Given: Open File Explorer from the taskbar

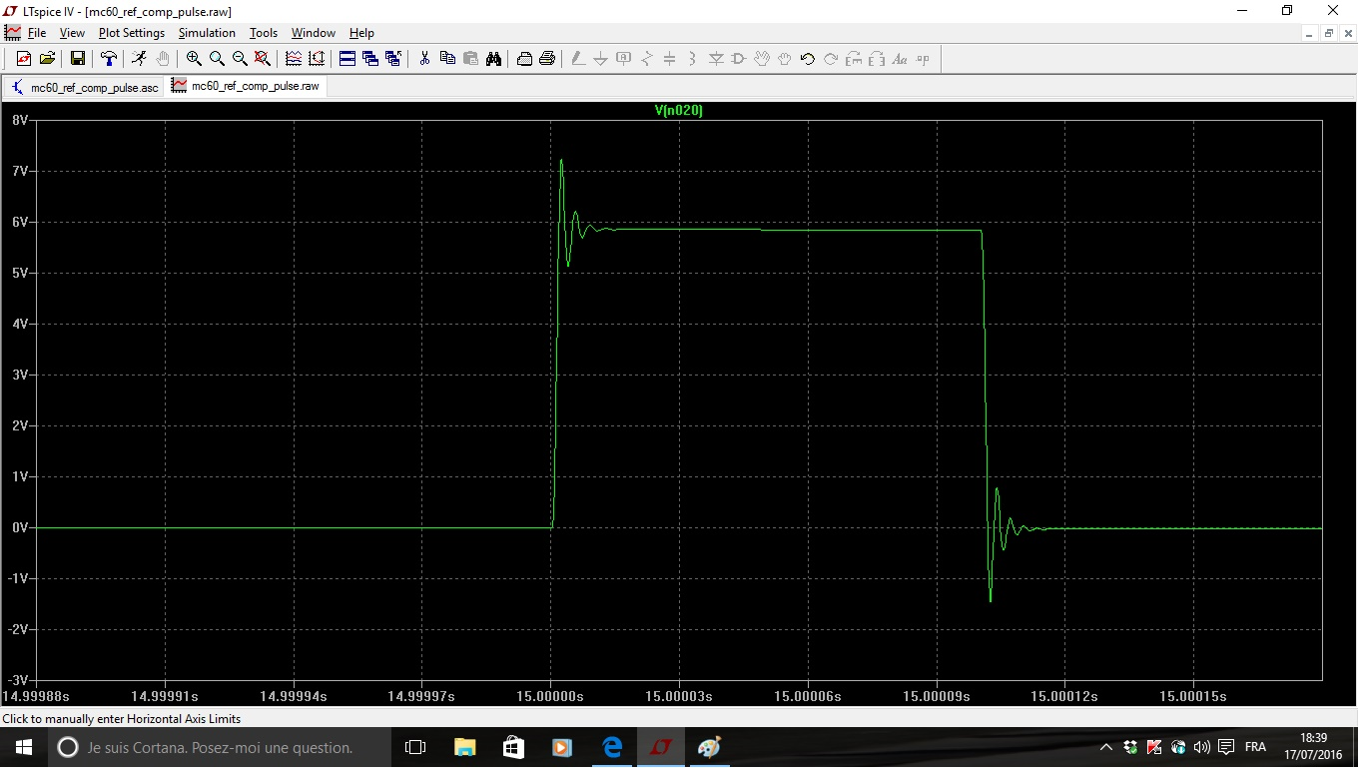Looking at the screenshot, I should tap(464, 747).
